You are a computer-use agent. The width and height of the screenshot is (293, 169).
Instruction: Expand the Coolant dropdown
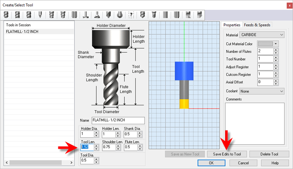click(261, 91)
